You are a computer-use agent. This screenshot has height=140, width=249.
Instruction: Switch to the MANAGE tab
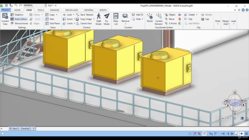pyautogui.click(x=54, y=10)
